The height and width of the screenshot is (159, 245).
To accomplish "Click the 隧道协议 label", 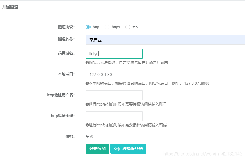I will (x=66, y=27).
